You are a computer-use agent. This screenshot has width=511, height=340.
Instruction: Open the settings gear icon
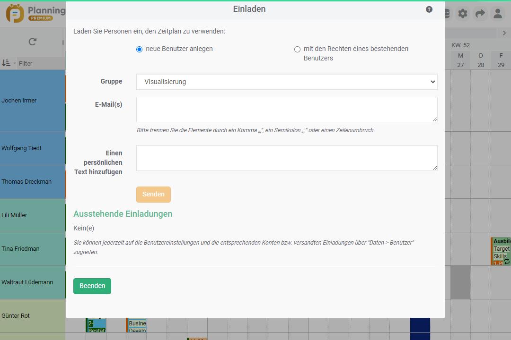click(x=463, y=14)
